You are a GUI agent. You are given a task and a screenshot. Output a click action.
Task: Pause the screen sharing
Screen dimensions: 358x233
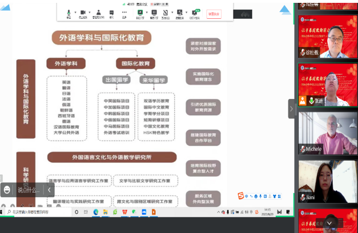pos(154,14)
